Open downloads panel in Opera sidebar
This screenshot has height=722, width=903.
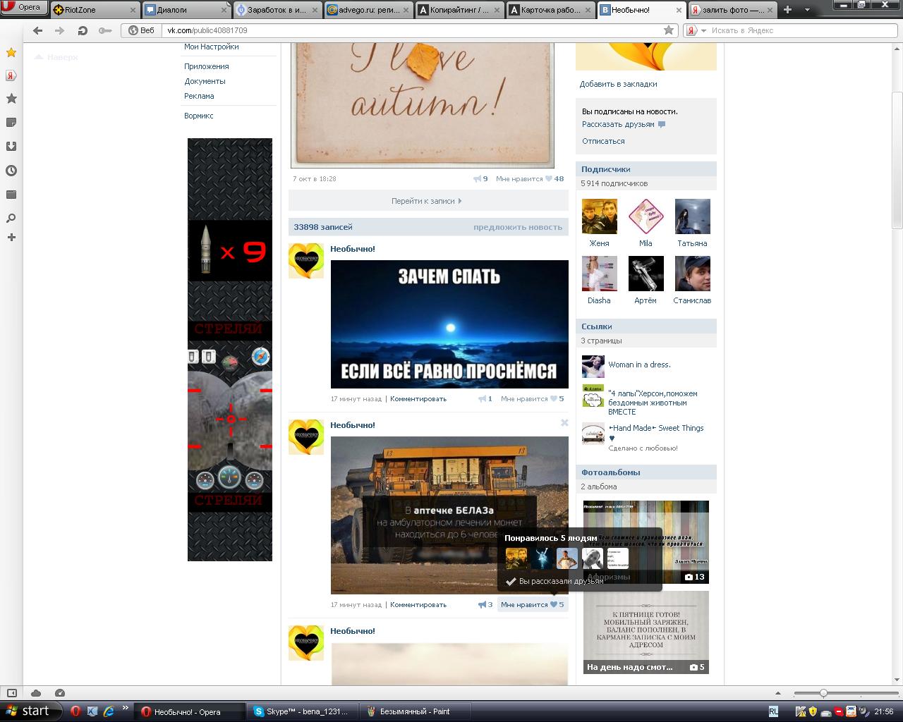[x=11, y=147]
